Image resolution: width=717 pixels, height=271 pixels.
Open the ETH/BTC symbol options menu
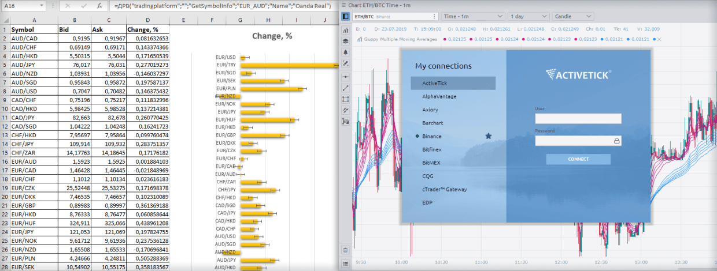(434, 17)
